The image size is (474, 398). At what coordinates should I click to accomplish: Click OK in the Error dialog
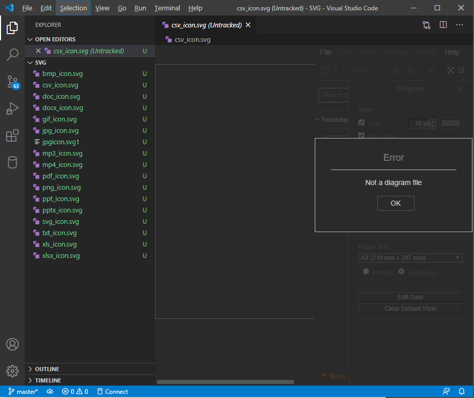click(396, 203)
